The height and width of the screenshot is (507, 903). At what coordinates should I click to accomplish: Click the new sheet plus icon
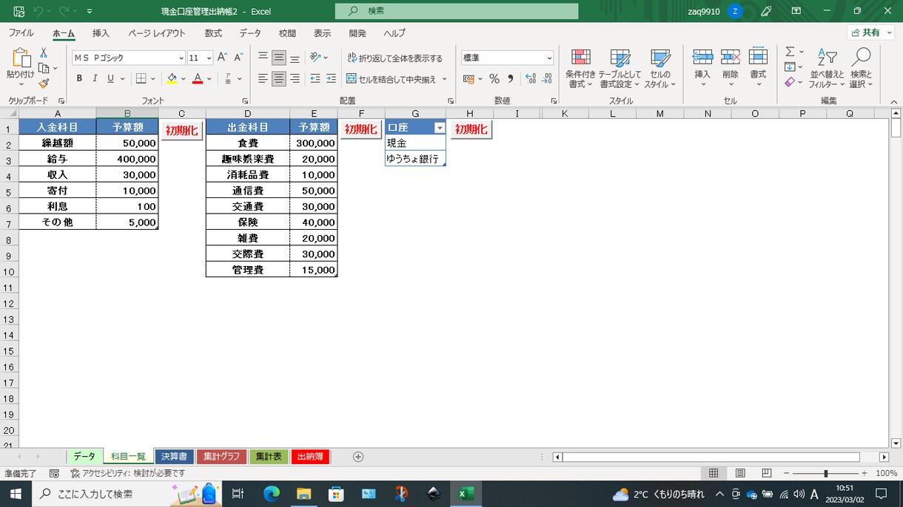click(x=358, y=457)
